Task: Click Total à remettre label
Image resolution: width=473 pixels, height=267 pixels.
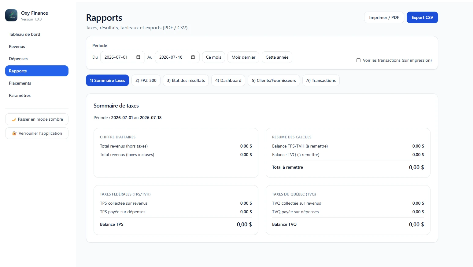Action: (287, 167)
